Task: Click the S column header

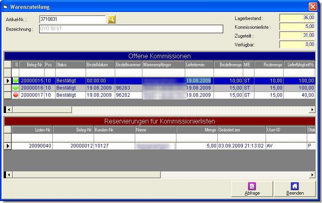Action: [16, 65]
